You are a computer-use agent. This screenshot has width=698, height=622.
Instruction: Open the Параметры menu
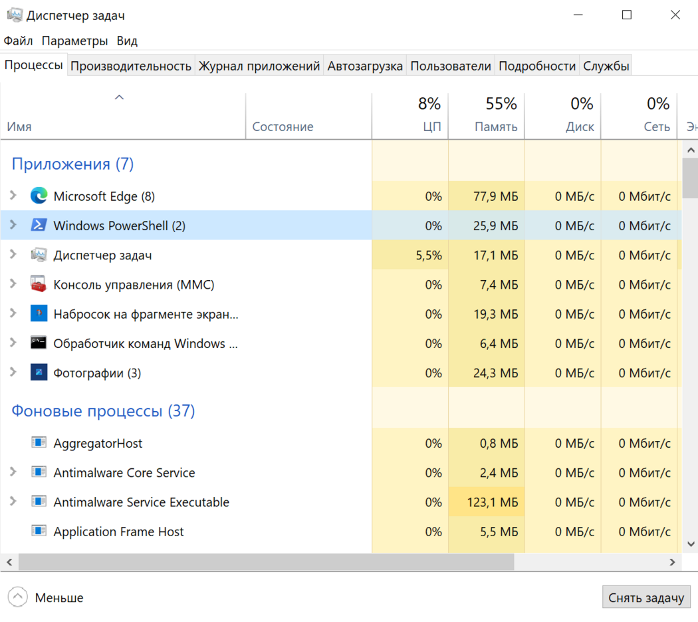74,41
